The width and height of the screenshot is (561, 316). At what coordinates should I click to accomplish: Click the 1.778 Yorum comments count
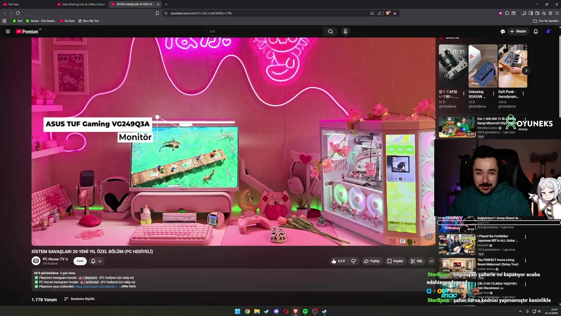(x=44, y=300)
